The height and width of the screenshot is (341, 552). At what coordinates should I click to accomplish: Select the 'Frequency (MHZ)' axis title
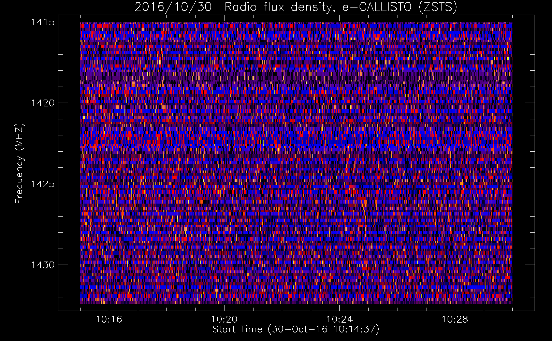click(20, 164)
